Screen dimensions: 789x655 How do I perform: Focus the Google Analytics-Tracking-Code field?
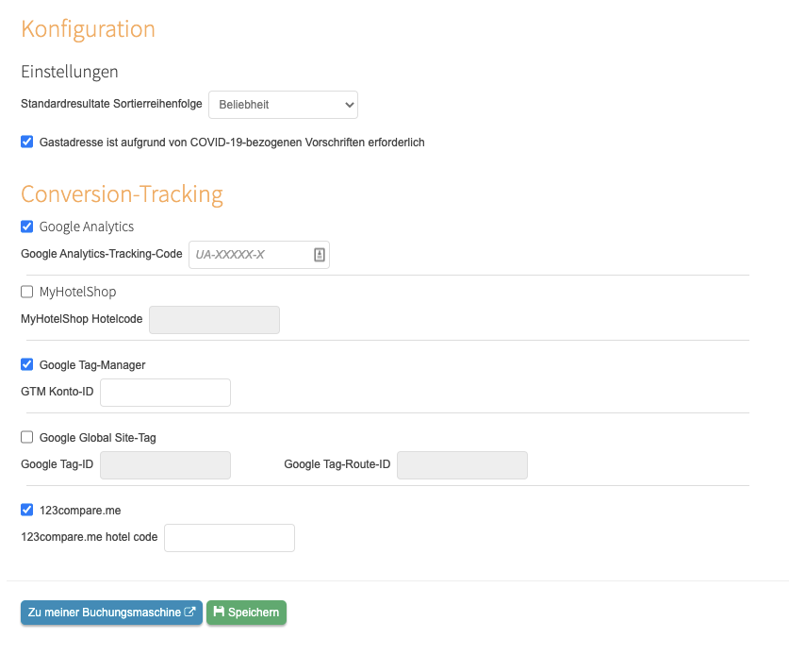259,255
